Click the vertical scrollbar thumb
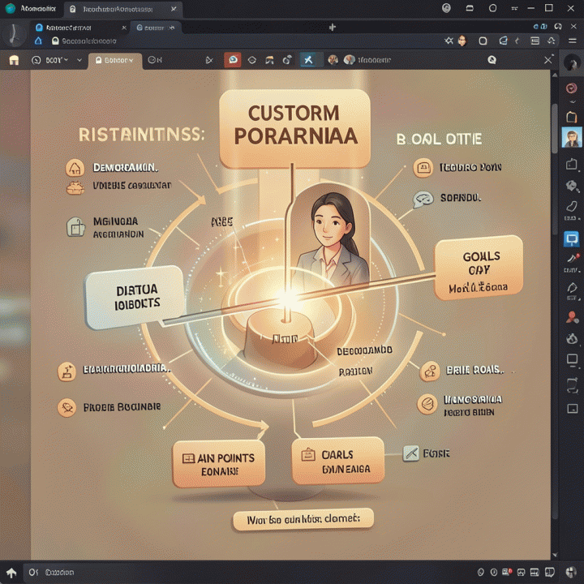This screenshot has width=584, height=584. point(555,128)
